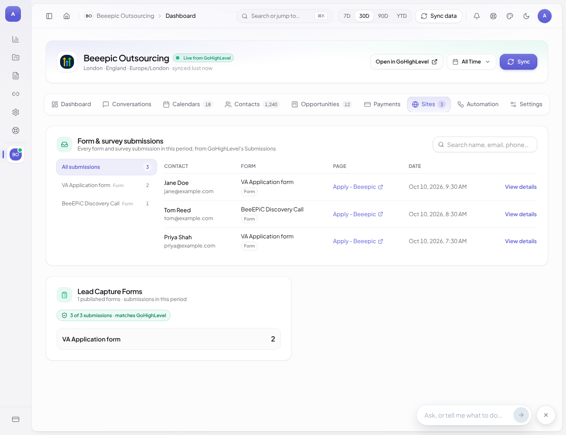Click the submissions search field

485,145
